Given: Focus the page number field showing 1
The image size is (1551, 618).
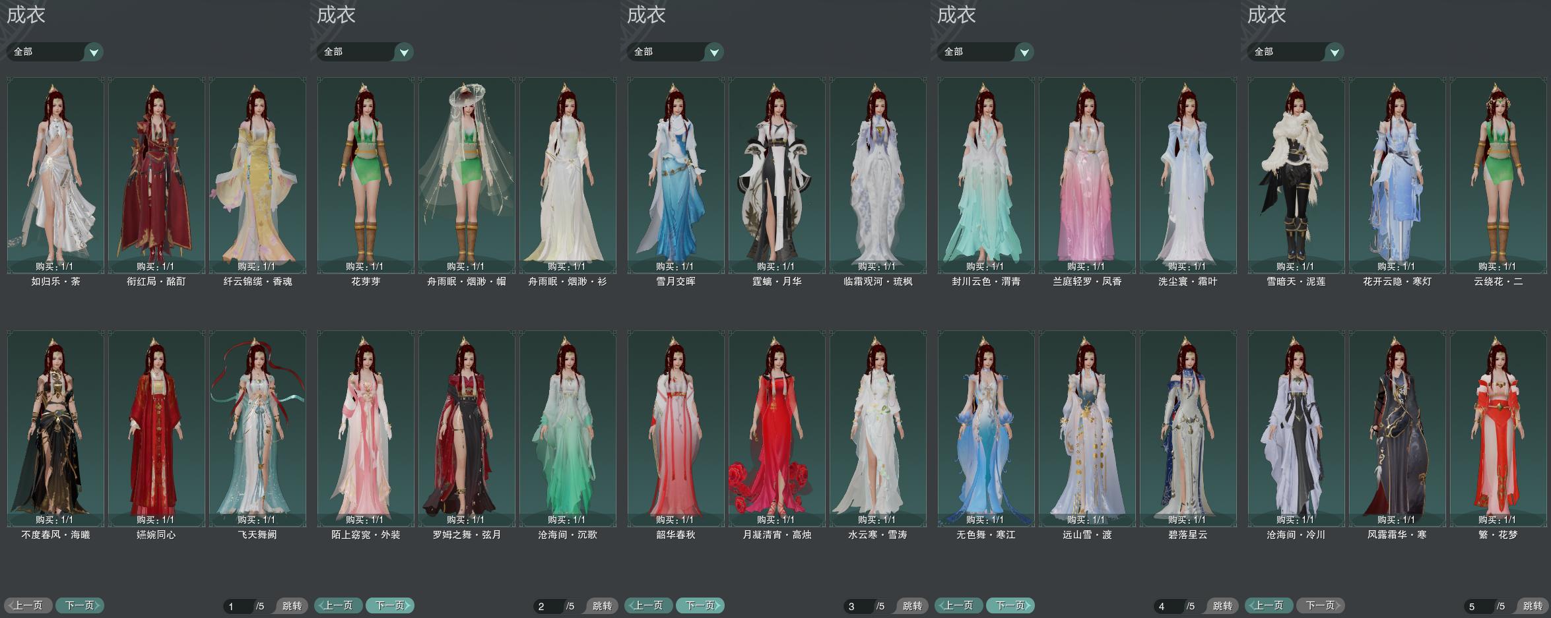Looking at the screenshot, I should (x=239, y=606).
